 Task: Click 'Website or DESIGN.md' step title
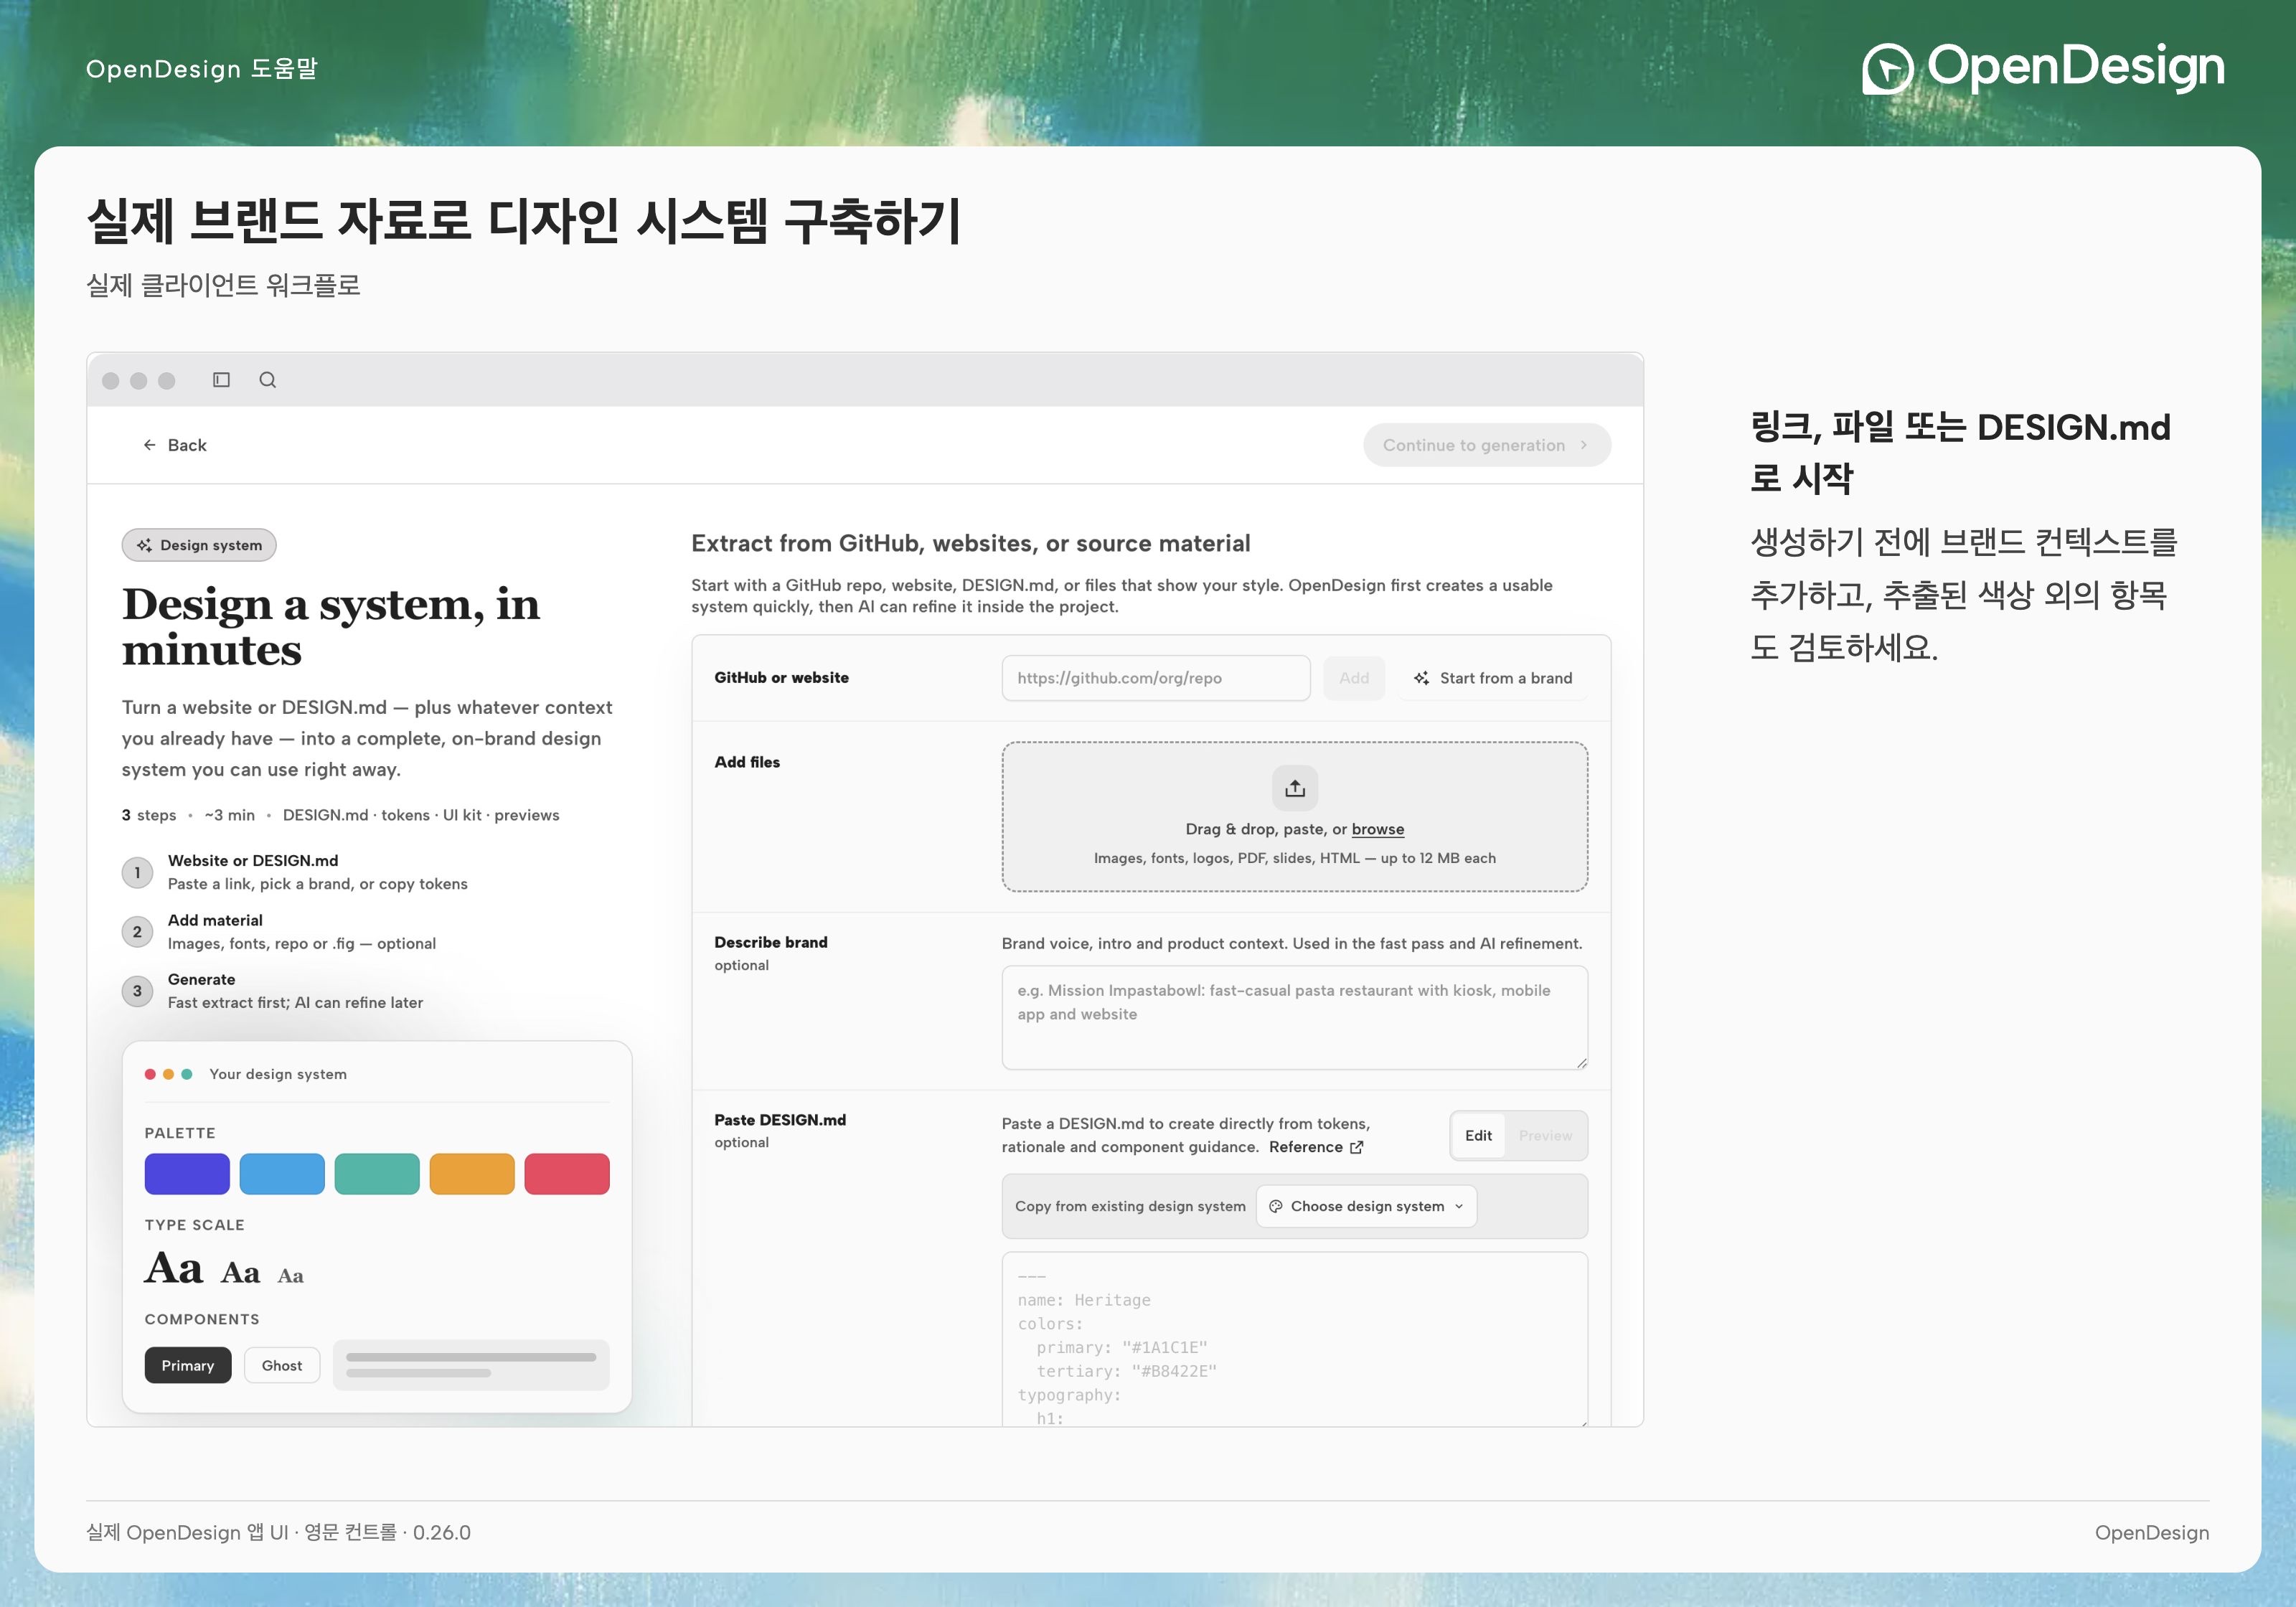click(253, 861)
